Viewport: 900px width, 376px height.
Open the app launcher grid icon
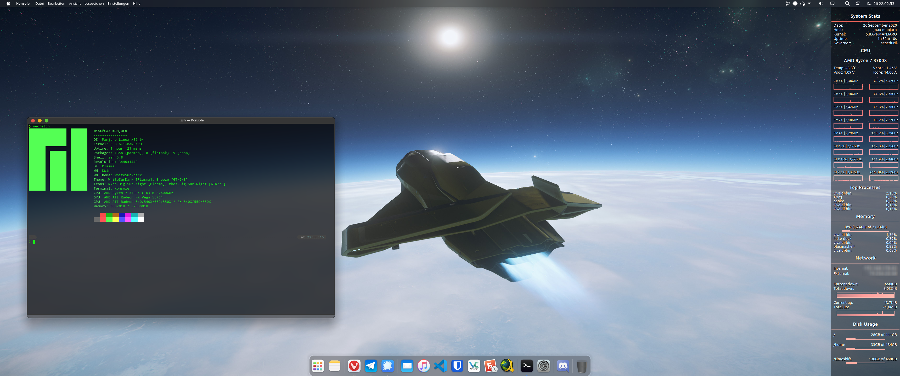coord(318,366)
